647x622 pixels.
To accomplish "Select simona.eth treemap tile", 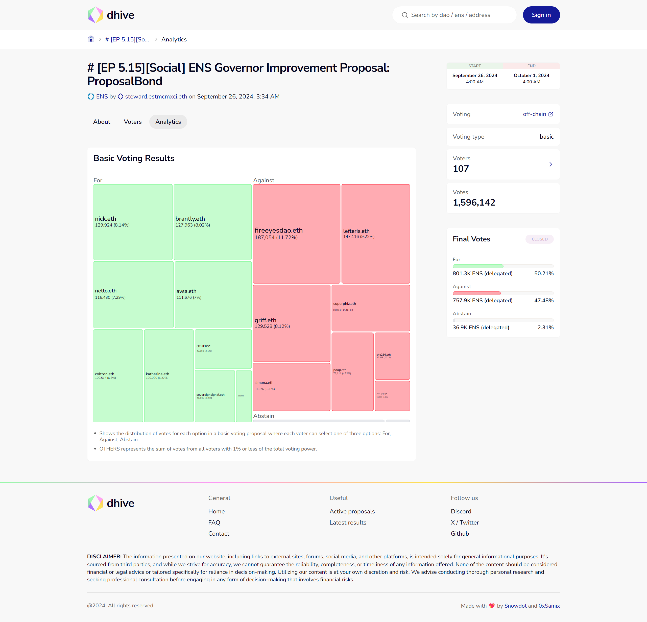I will tap(292, 387).
